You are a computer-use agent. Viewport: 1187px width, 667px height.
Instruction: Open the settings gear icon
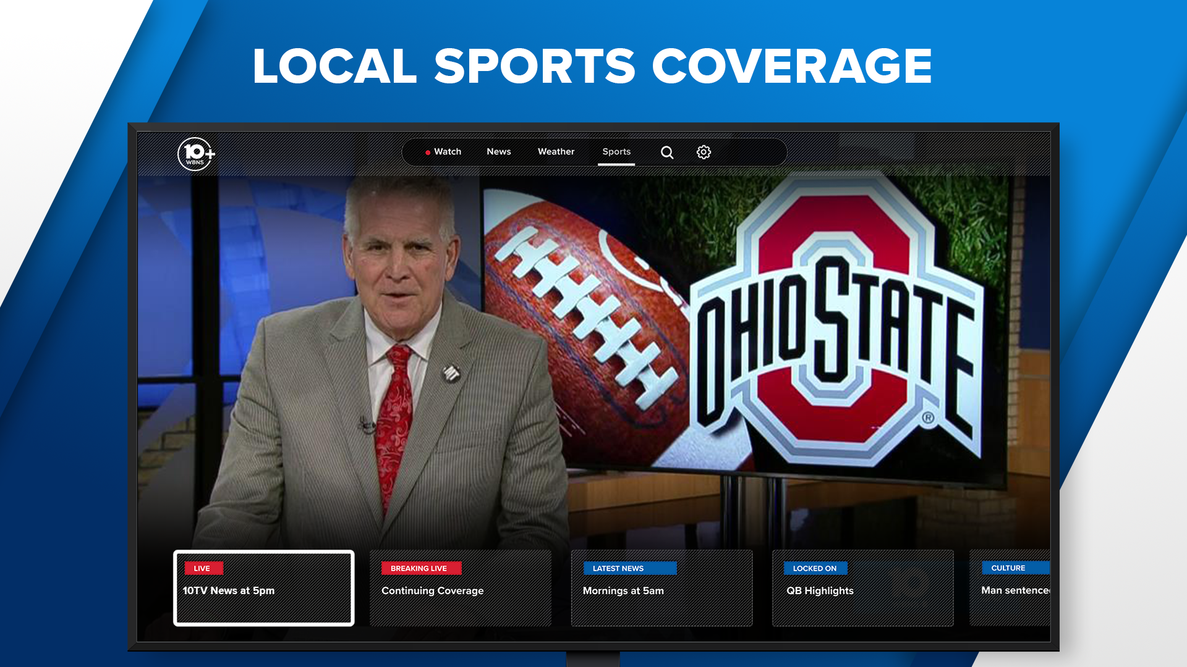point(704,152)
